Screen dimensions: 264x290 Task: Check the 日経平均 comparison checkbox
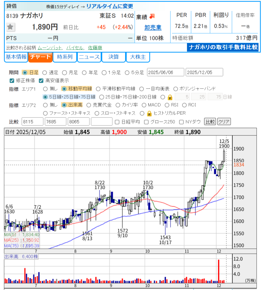(x=117, y=122)
